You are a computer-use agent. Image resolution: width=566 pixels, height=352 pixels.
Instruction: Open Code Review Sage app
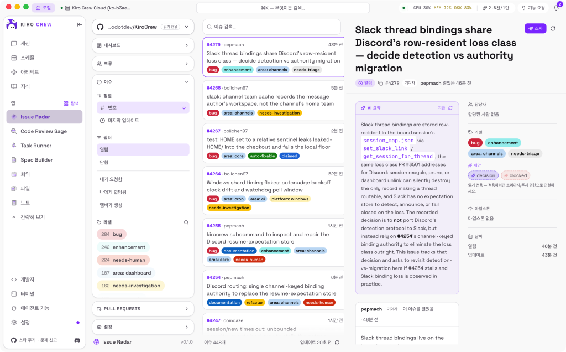pyautogui.click(x=44, y=131)
